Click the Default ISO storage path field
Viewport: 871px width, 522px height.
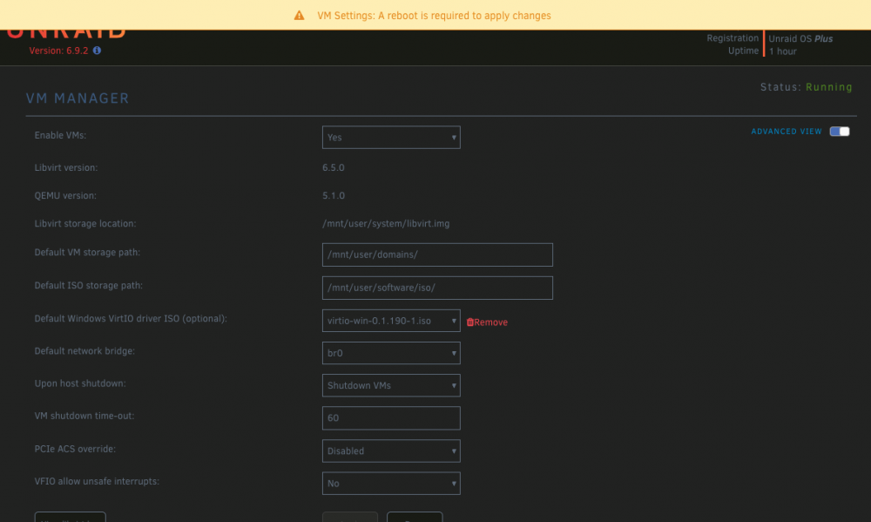pyautogui.click(x=437, y=288)
